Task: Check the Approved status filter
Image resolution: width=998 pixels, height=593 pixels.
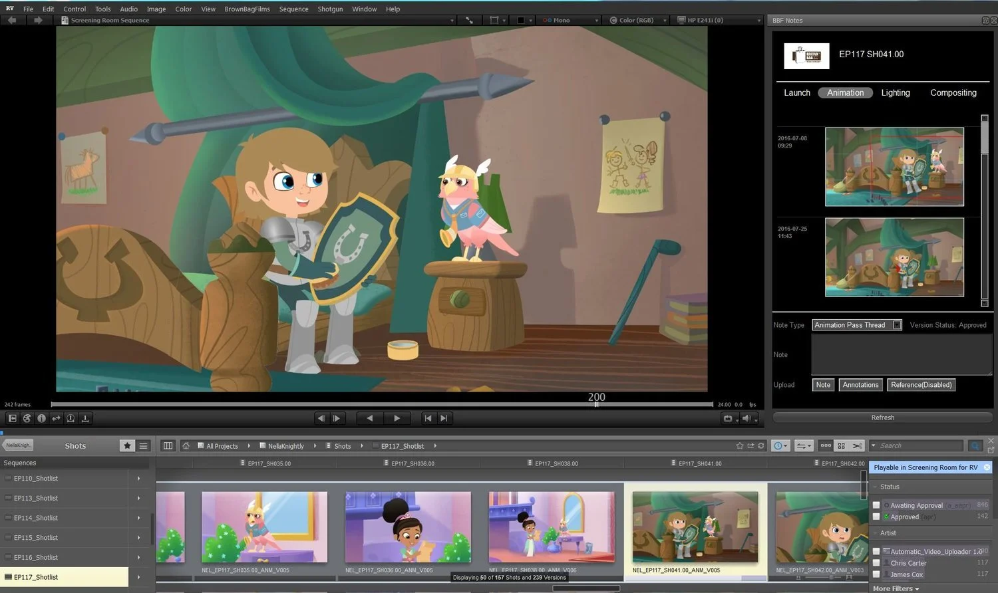Action: click(876, 517)
